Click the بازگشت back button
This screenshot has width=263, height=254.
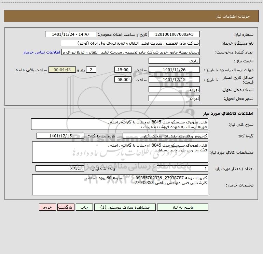[x=66, y=207]
